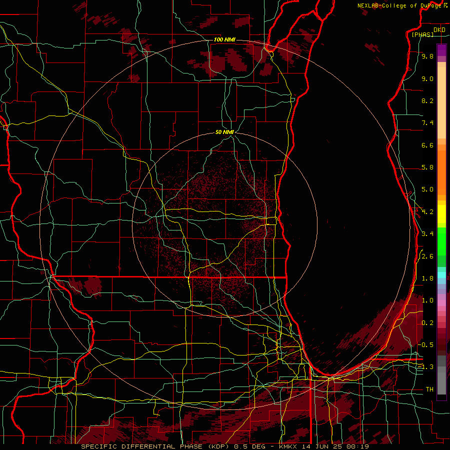The height and width of the screenshot is (450, 450).
Task: Click the TH threshold label on the scale
Action: click(x=429, y=389)
